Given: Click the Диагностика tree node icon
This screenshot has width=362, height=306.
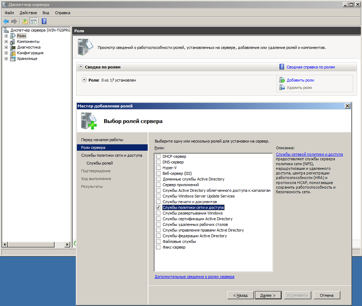Looking at the screenshot, I should [13, 47].
